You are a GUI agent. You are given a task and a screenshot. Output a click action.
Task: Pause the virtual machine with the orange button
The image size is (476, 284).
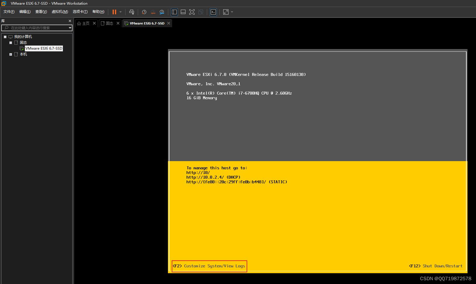(114, 12)
